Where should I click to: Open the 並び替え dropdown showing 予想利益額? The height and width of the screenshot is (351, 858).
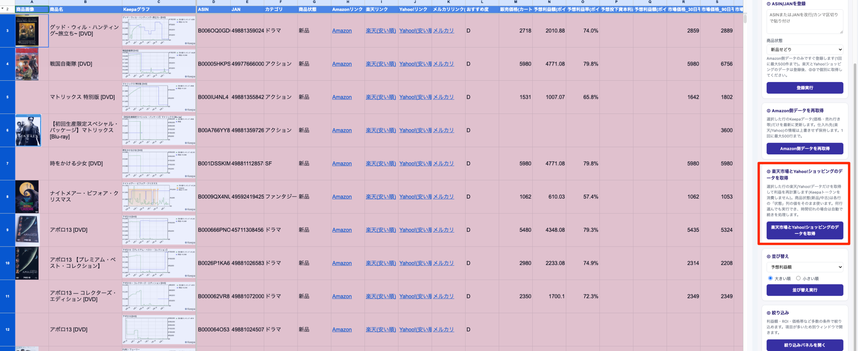(805, 267)
